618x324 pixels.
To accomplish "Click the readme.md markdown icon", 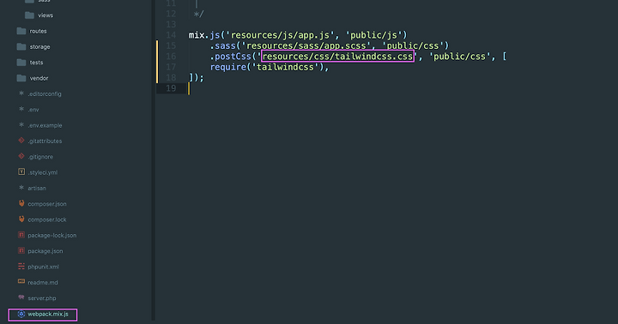I will [x=21, y=281].
